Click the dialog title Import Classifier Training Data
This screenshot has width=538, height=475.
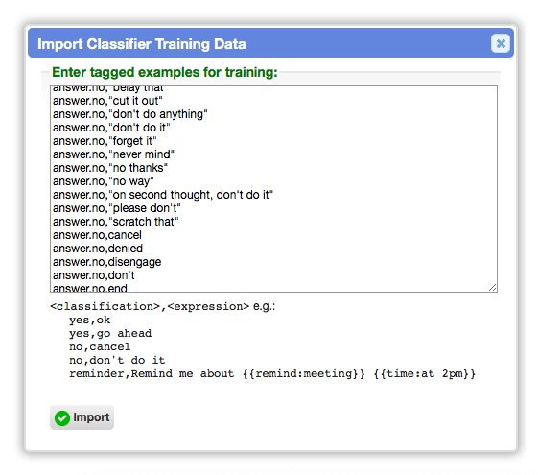141,44
